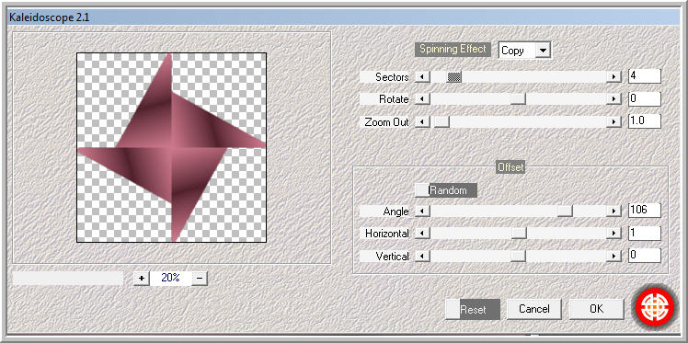Click the pinwheel preview image
688x343 pixels.
click(172, 147)
